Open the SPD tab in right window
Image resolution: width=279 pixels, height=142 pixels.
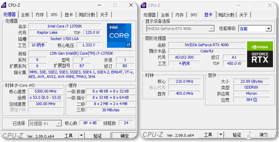pyautogui.click(x=193, y=15)
